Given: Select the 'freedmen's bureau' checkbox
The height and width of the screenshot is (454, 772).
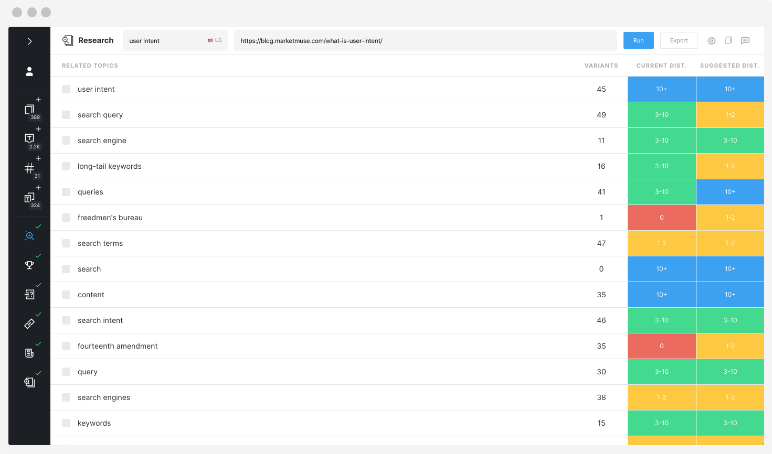Looking at the screenshot, I should click(x=66, y=218).
